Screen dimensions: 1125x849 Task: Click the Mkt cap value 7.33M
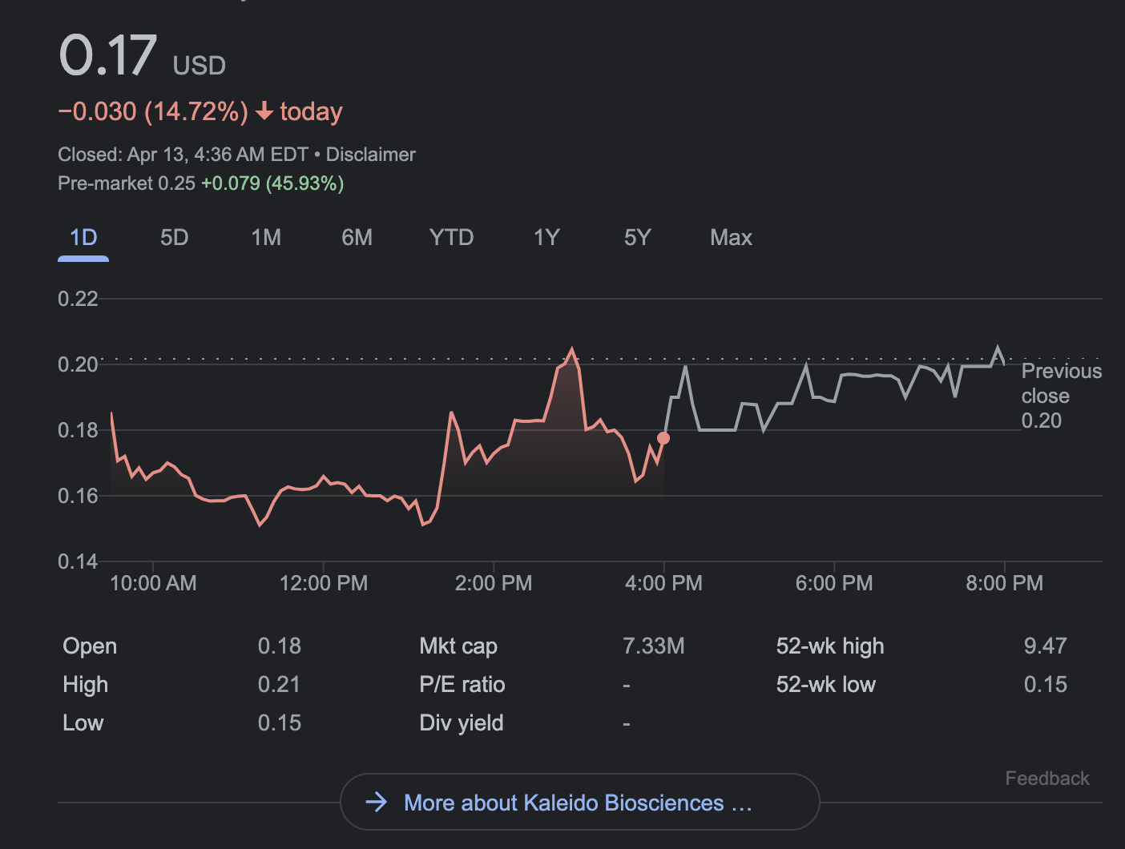[654, 646]
